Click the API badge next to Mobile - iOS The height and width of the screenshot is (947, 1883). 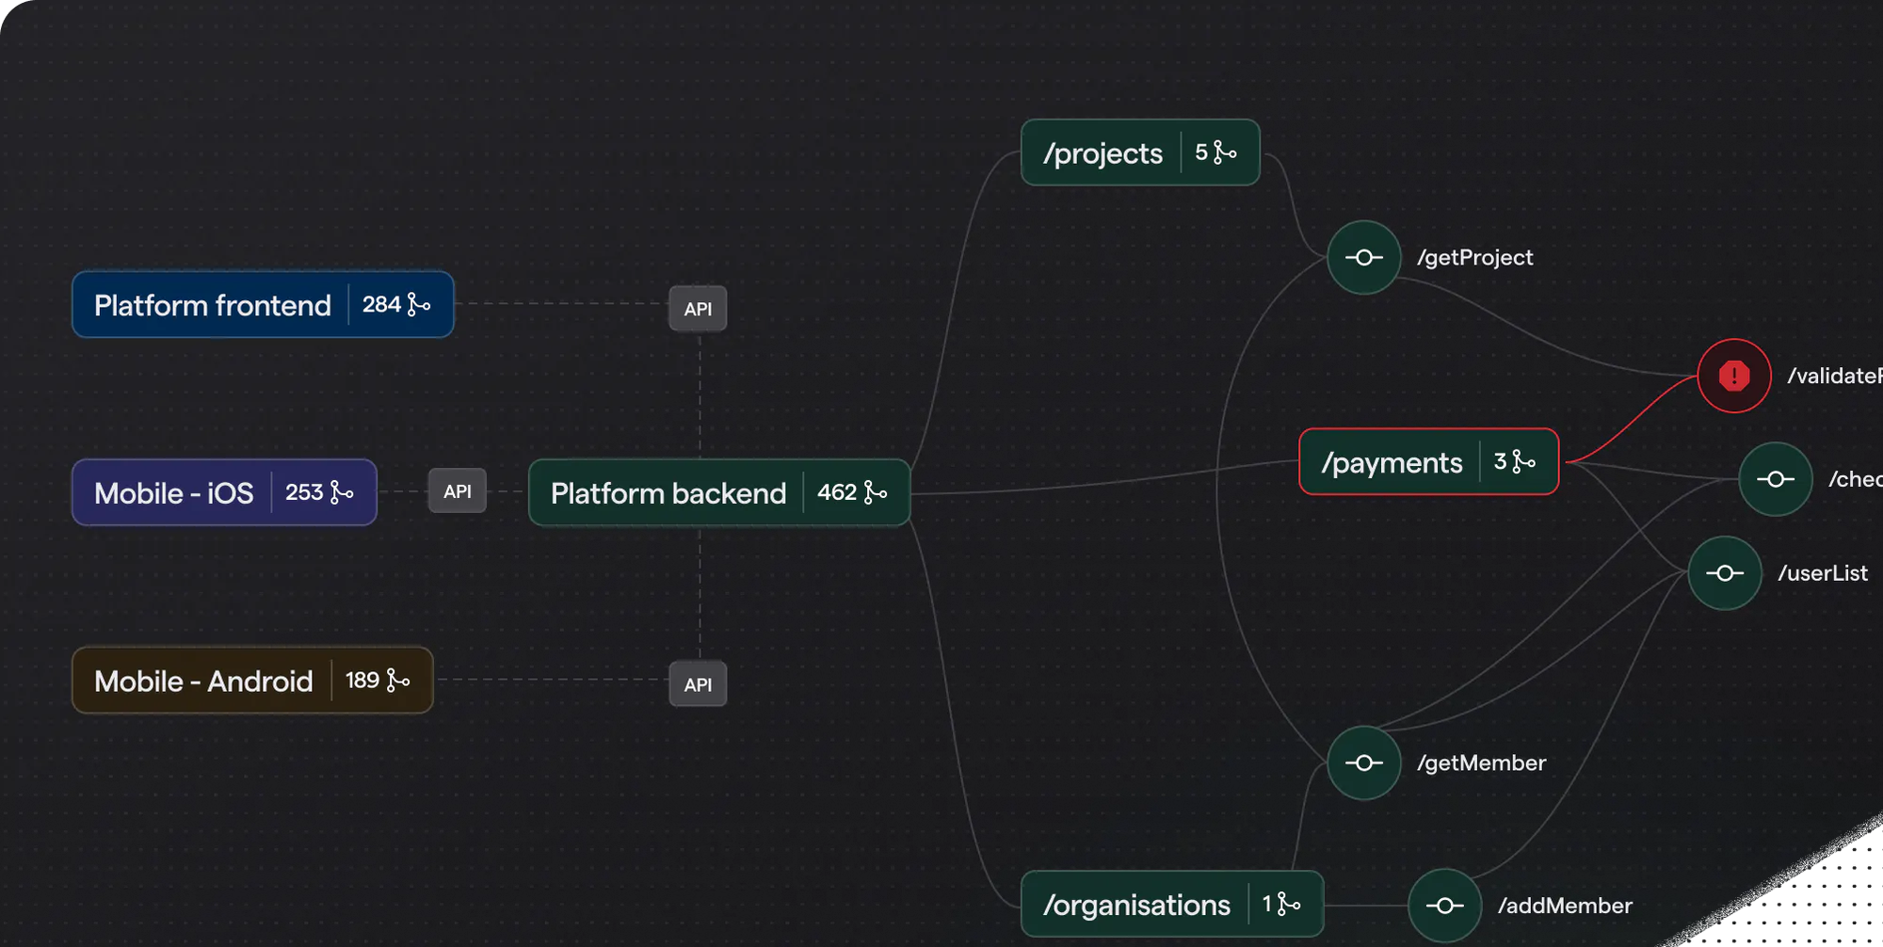pyautogui.click(x=458, y=490)
